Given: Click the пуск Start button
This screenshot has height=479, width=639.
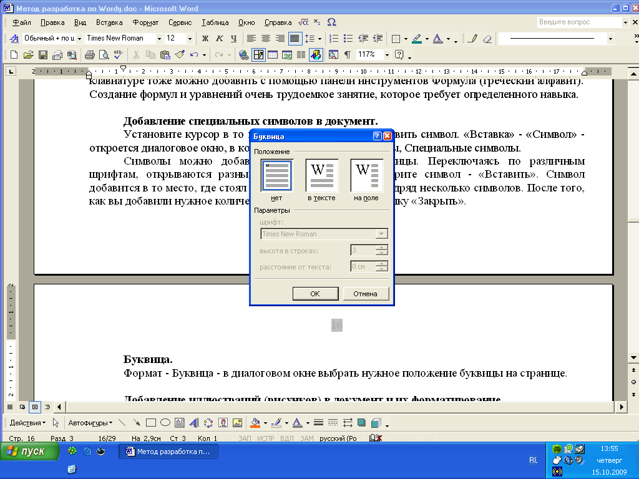Looking at the screenshot, I should coord(29,452).
